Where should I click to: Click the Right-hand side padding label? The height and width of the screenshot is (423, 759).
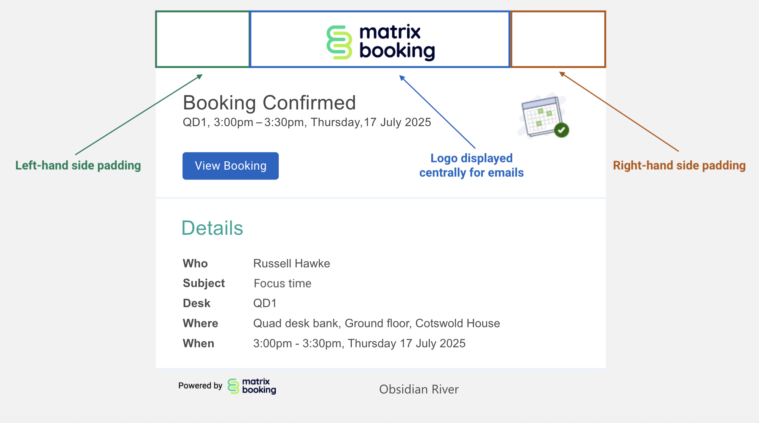tap(679, 165)
